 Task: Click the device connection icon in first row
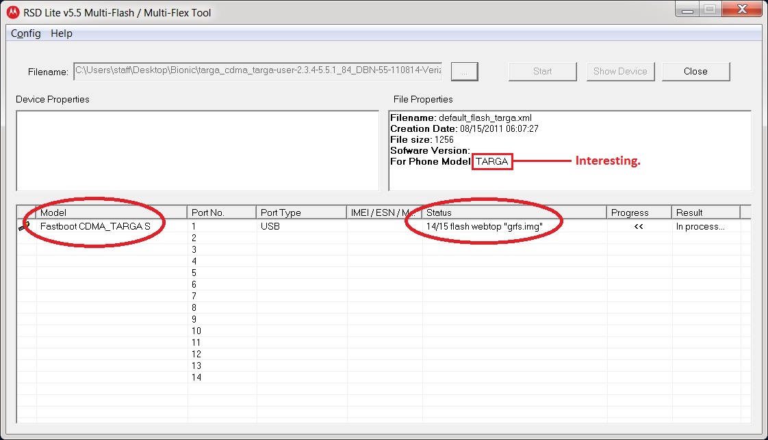[x=25, y=227]
